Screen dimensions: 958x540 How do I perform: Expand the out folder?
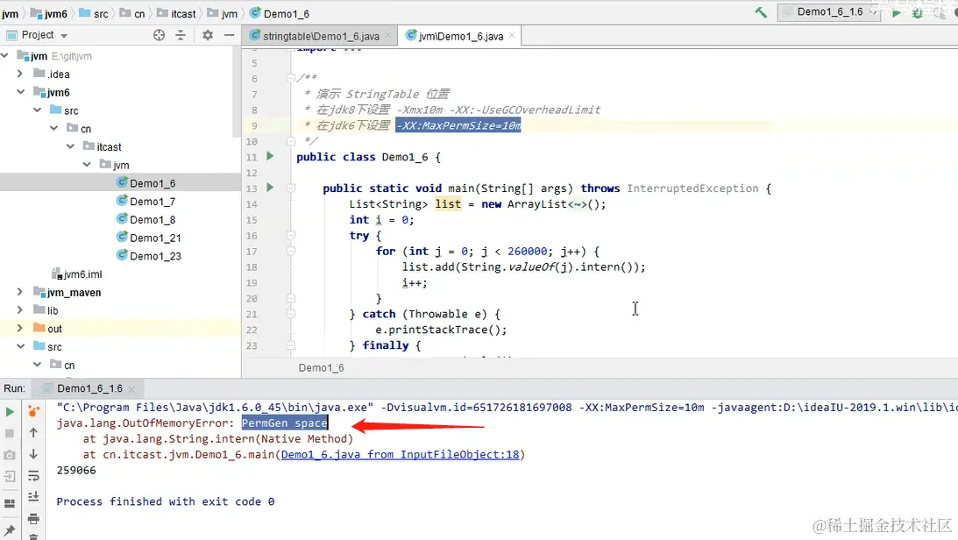[20, 328]
